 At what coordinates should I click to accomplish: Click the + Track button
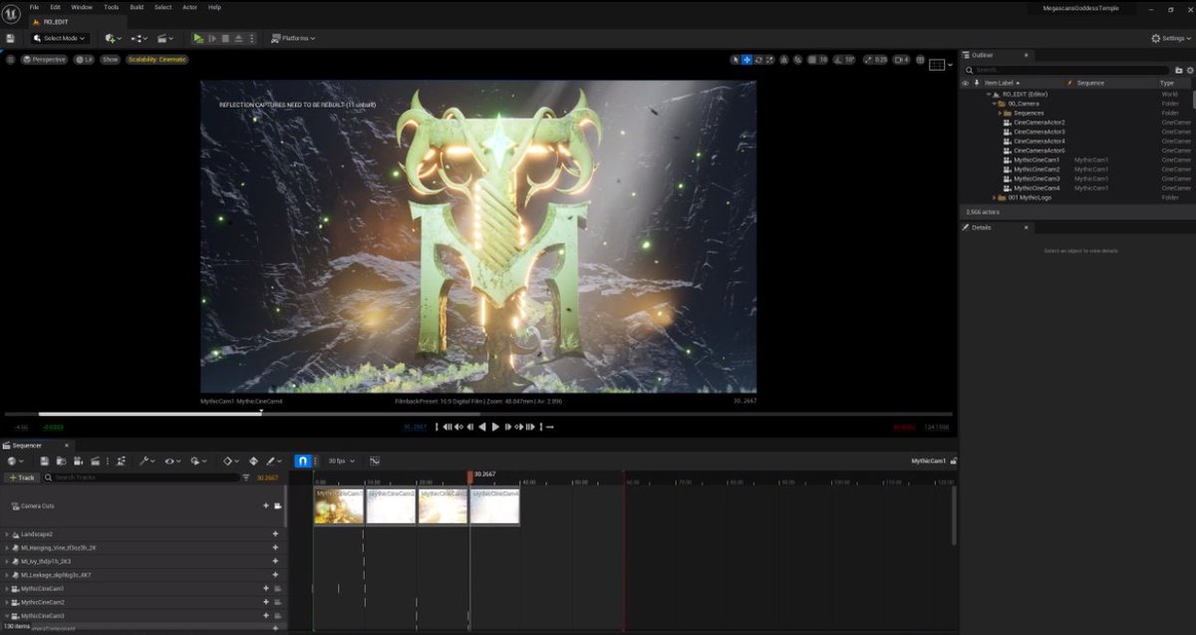pyautogui.click(x=22, y=477)
